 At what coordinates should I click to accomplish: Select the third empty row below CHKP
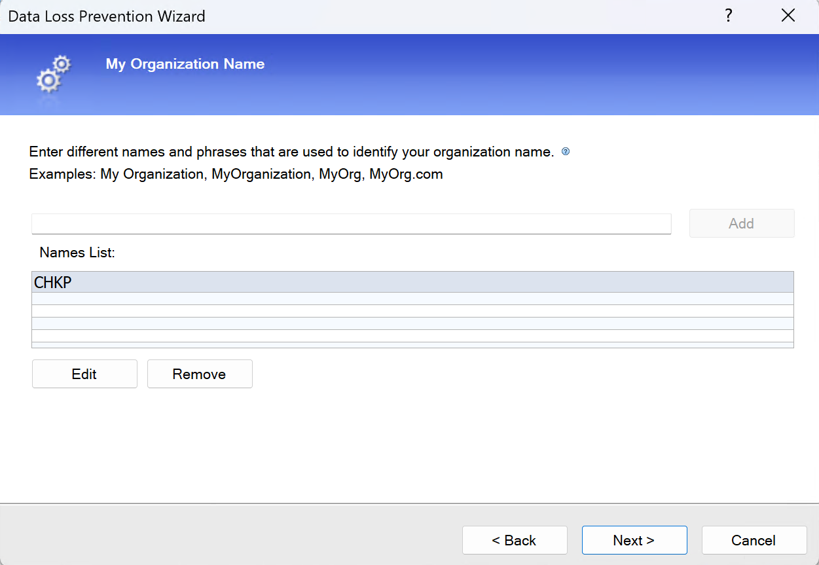412,323
